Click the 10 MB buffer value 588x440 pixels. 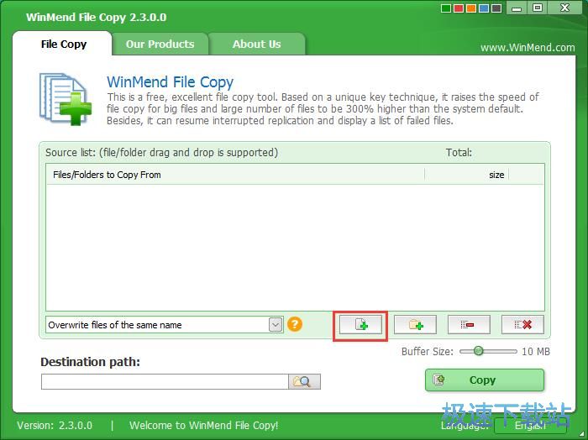536,351
